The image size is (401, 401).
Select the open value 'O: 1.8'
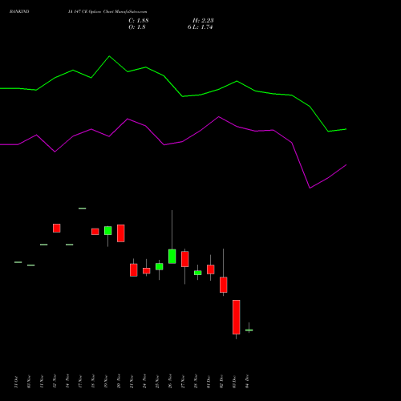pos(137,27)
